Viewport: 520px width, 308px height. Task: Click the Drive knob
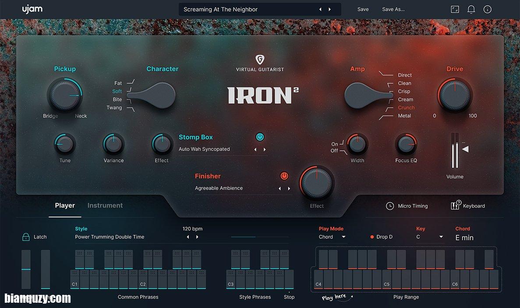pos(455,95)
